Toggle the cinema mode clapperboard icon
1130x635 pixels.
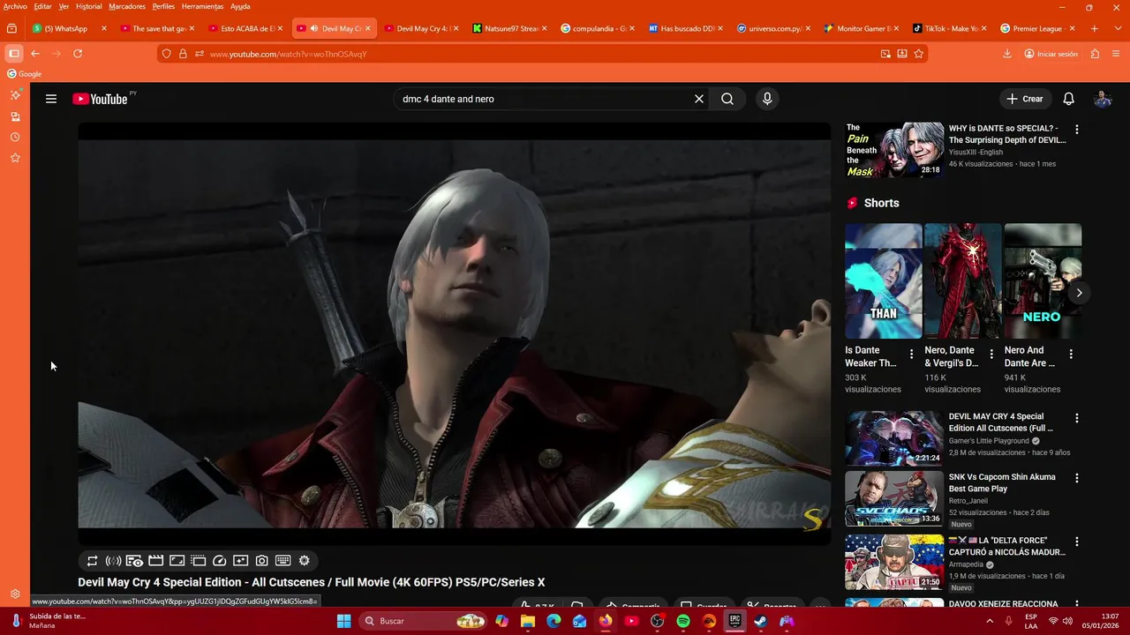point(155,561)
